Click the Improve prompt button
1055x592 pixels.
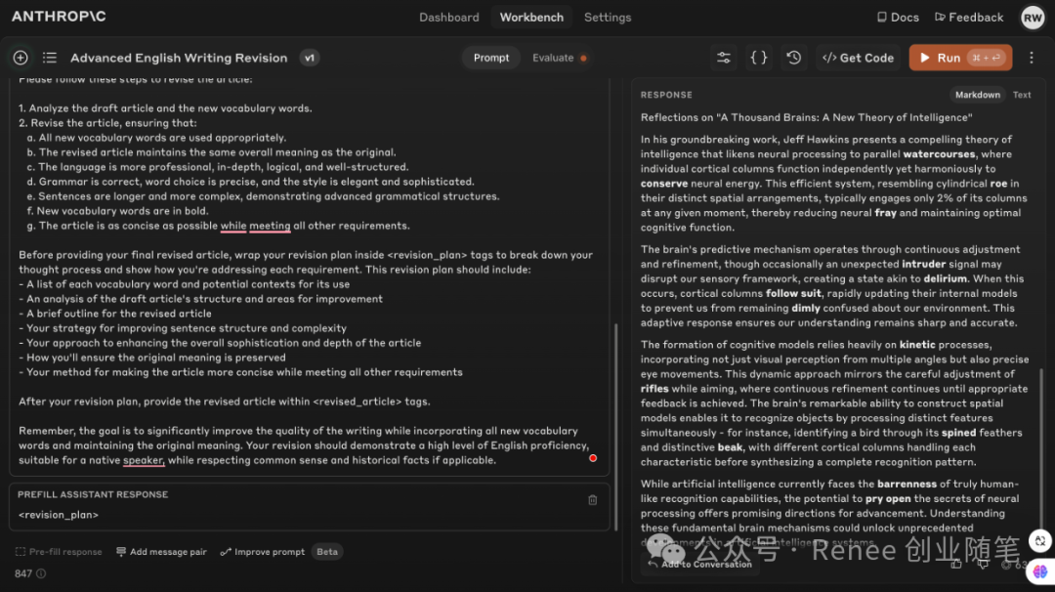[263, 552]
